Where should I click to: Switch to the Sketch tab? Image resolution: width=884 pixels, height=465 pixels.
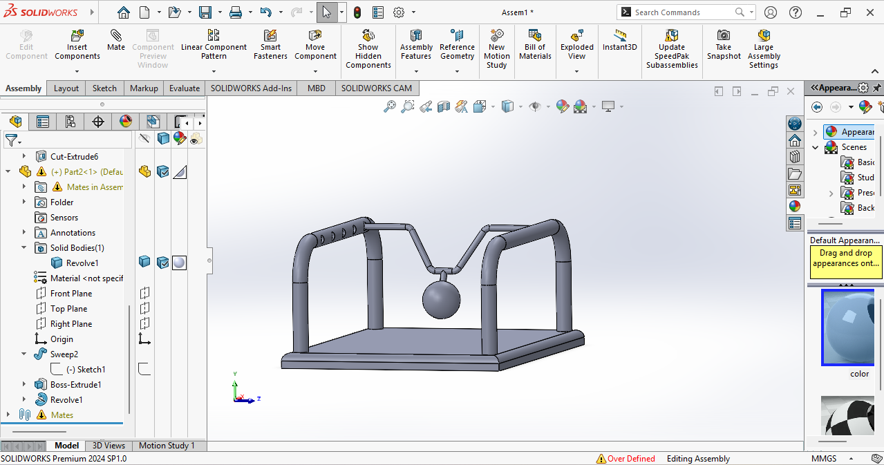[104, 88]
